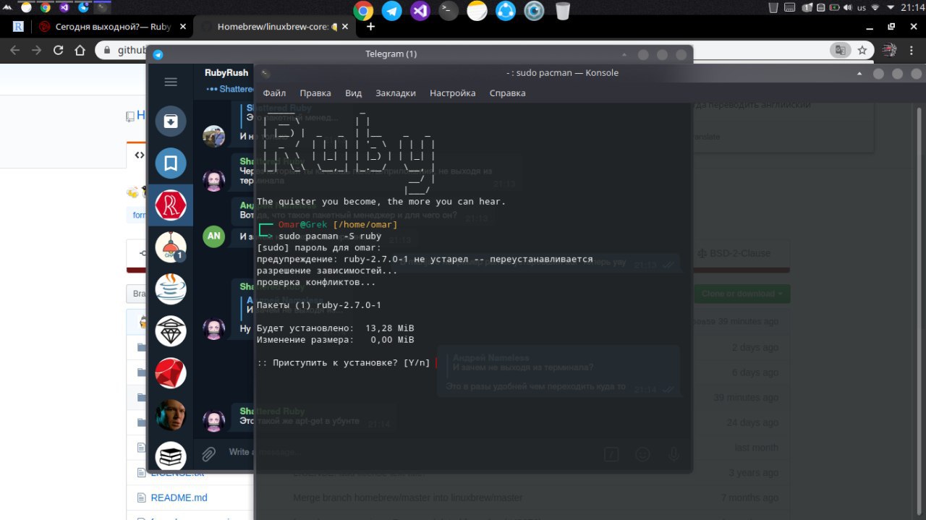Open the translate page icon in Chrome
This screenshot has height=520, width=926.
(x=840, y=51)
